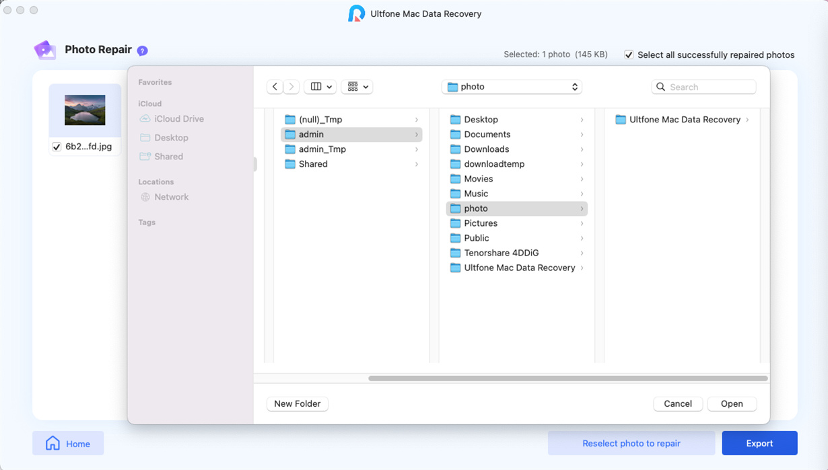
Task: Click the downloadtemp folder icon
Action: pyautogui.click(x=456, y=164)
